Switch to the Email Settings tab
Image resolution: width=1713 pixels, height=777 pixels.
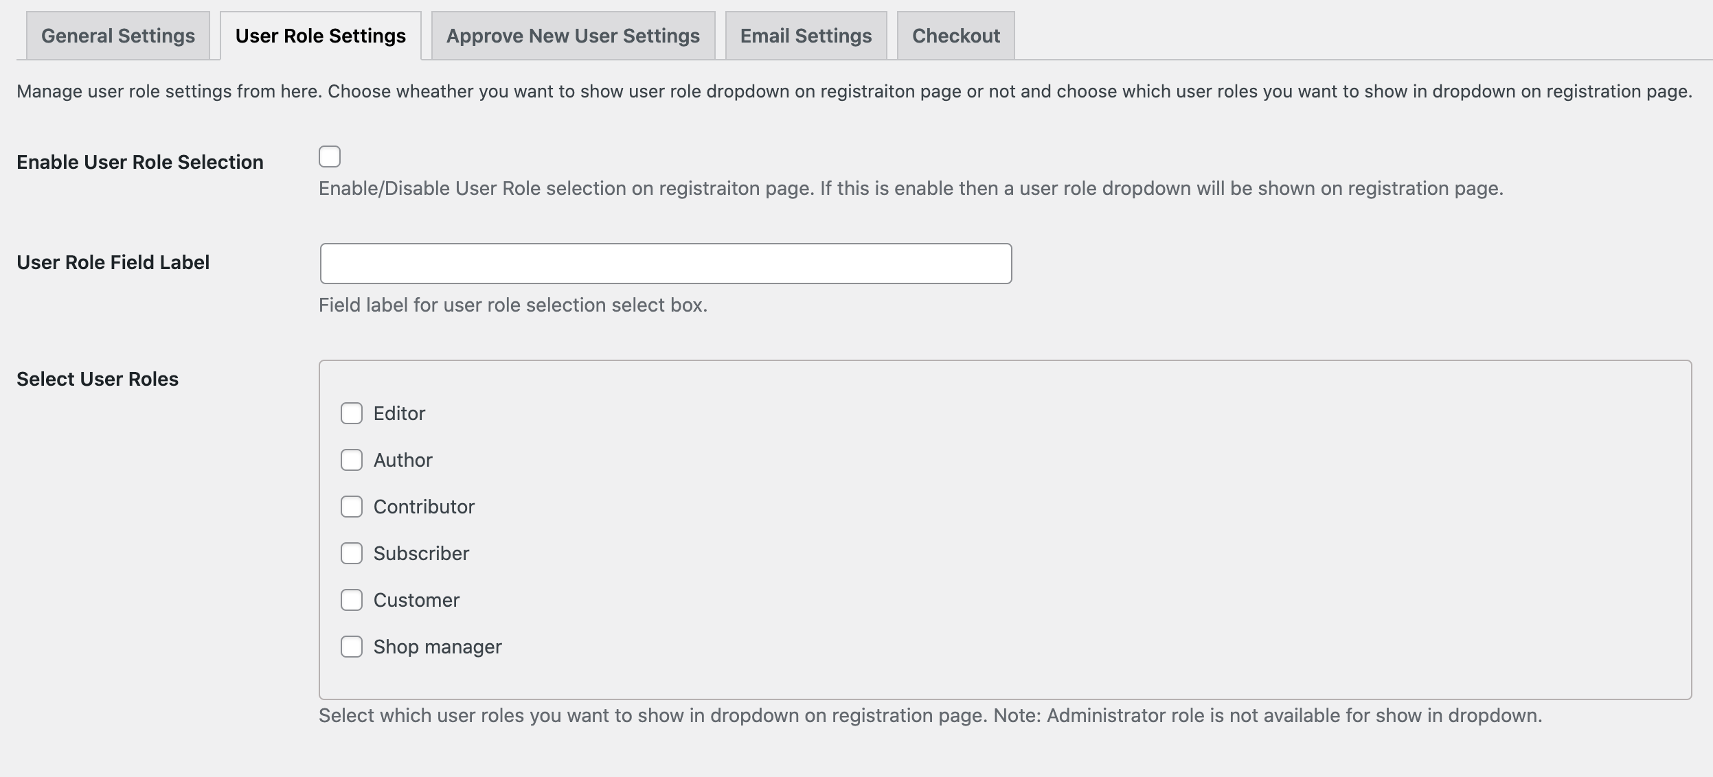pyautogui.click(x=805, y=35)
